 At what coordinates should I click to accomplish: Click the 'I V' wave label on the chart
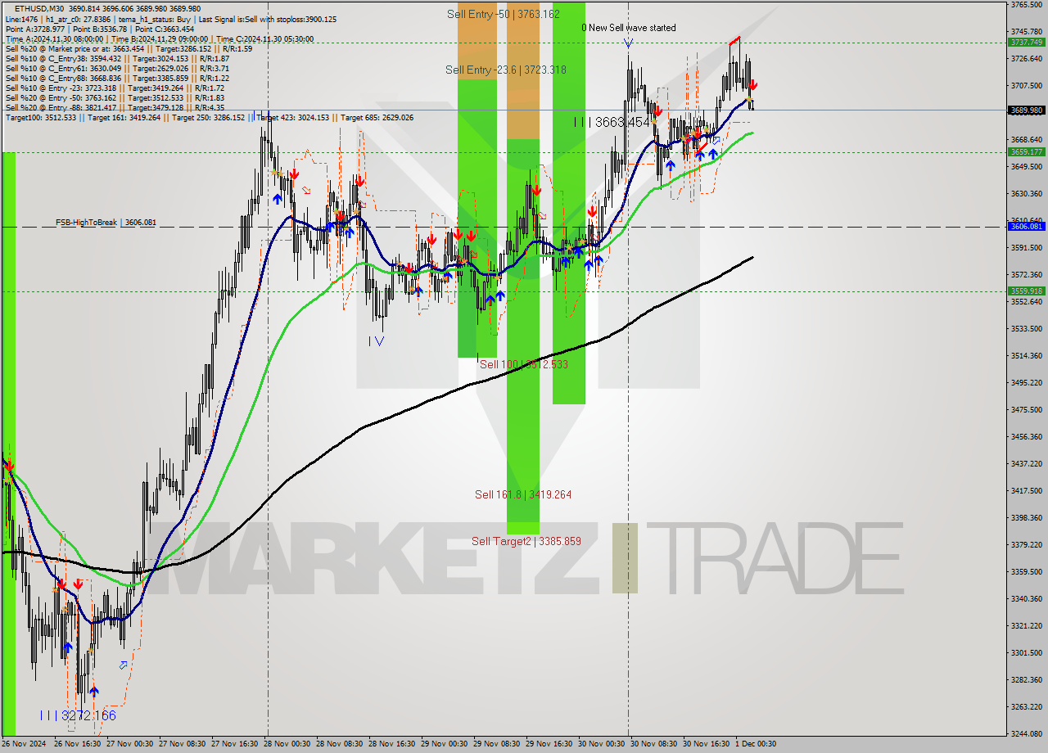376,341
